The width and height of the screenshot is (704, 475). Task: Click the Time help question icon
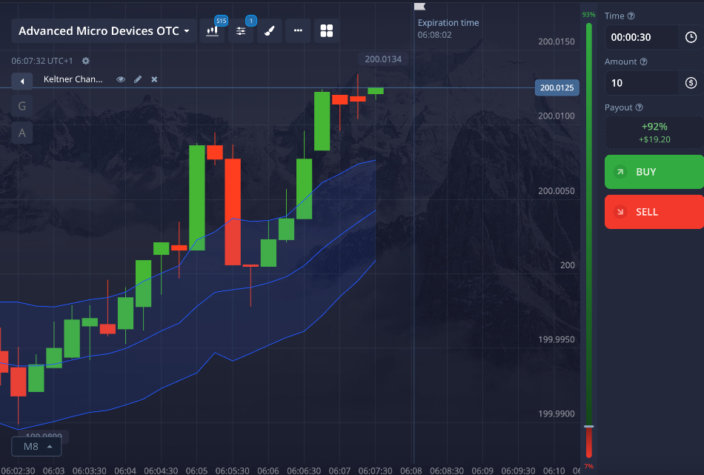point(631,16)
